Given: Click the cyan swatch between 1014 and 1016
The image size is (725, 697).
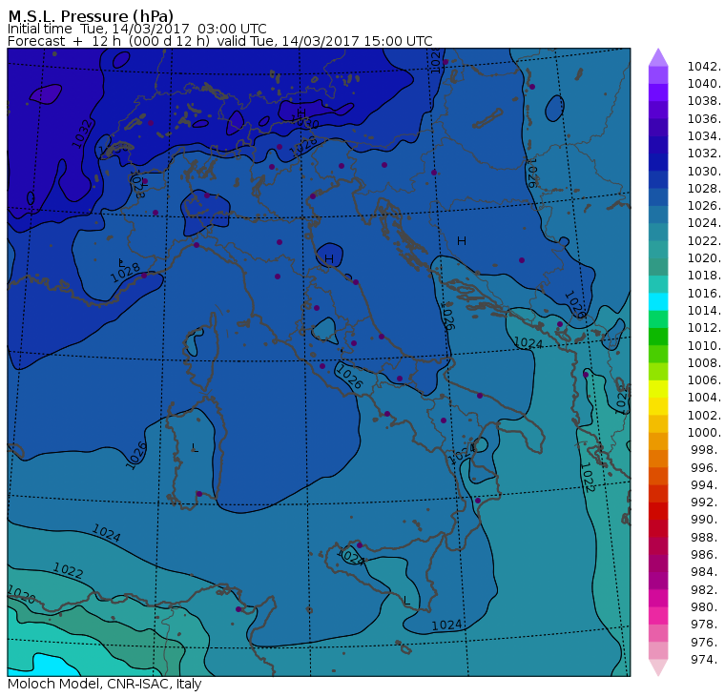Looking at the screenshot, I should coord(658,301).
